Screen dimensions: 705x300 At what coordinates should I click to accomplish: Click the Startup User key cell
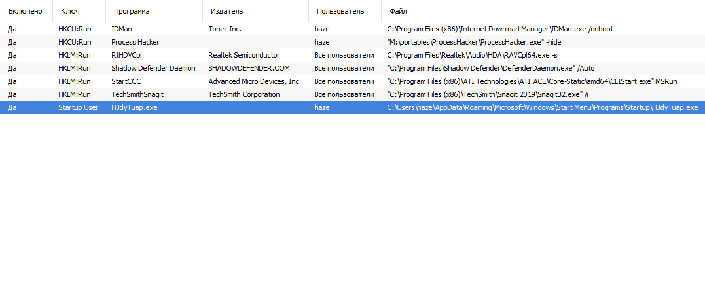pyautogui.click(x=79, y=107)
